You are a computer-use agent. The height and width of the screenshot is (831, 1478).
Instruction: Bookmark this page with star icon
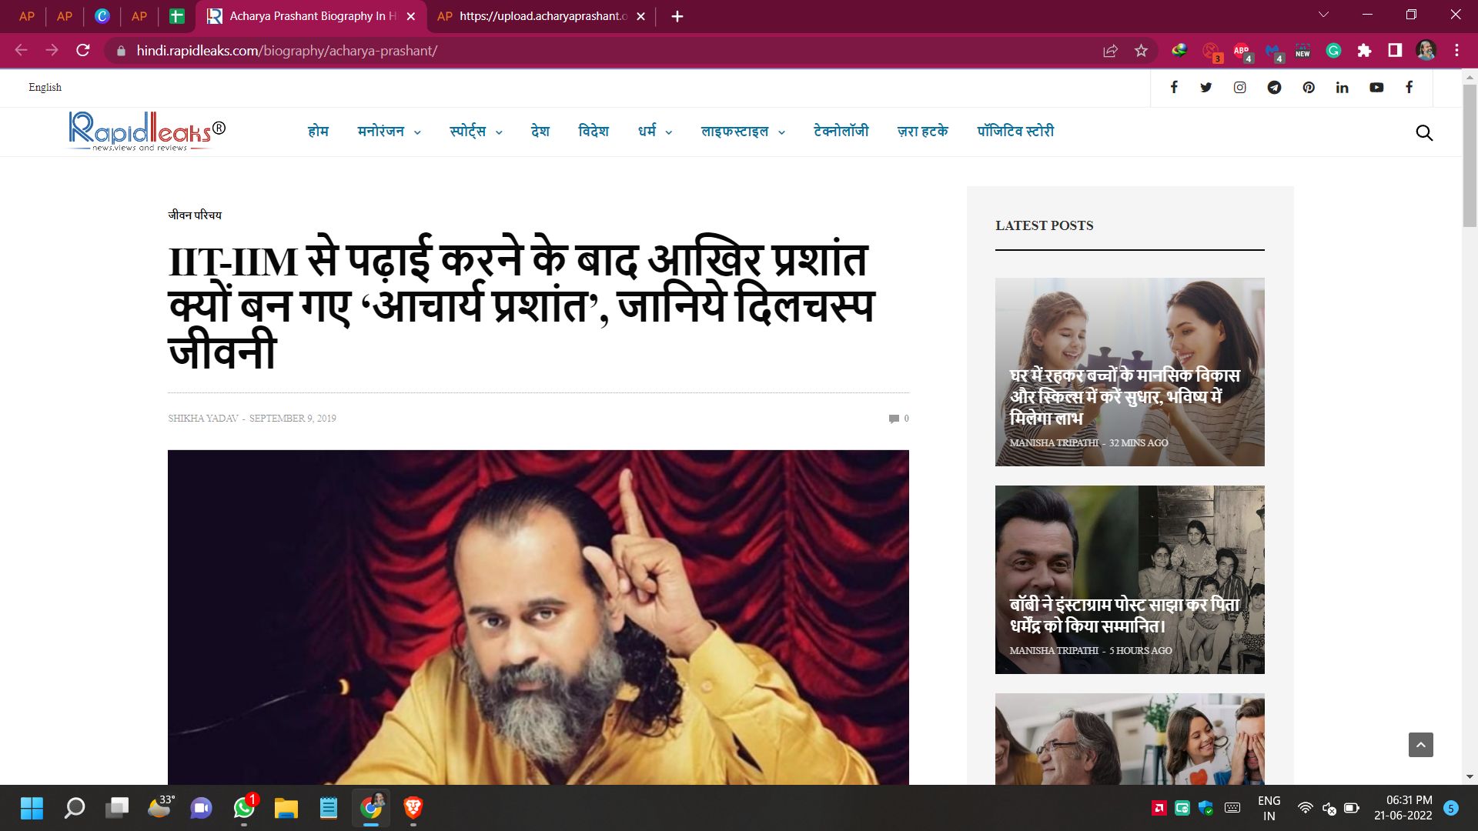pyautogui.click(x=1141, y=51)
